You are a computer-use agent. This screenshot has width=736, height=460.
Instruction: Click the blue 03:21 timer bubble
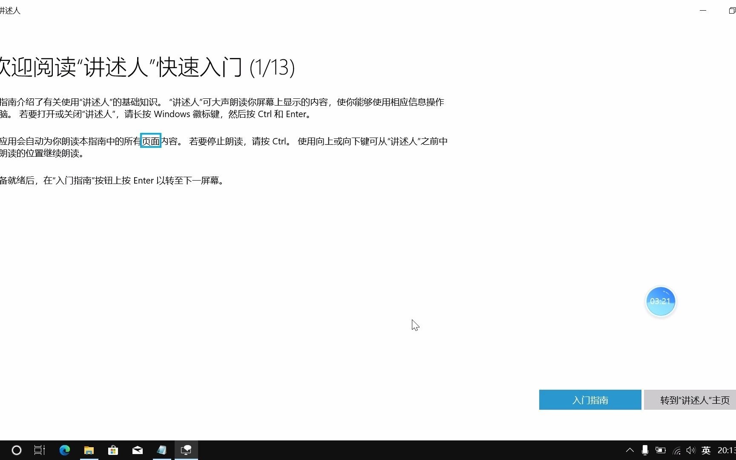pos(661,301)
